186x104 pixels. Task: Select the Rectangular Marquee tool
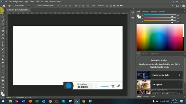tap(3, 17)
